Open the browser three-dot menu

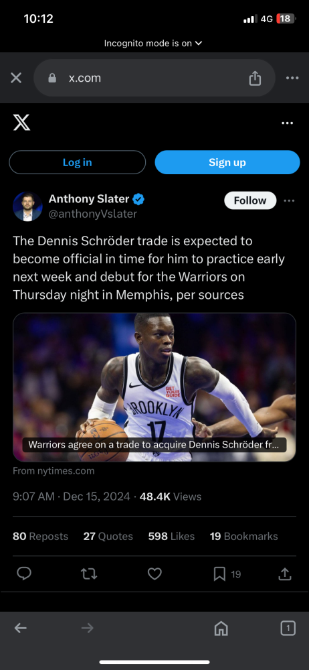tap(292, 78)
